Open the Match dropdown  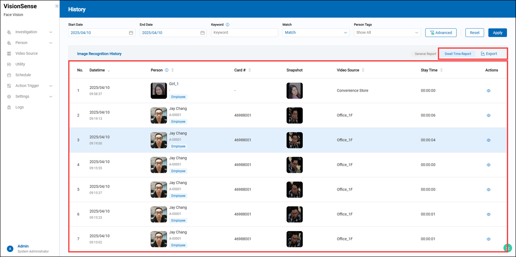point(316,33)
